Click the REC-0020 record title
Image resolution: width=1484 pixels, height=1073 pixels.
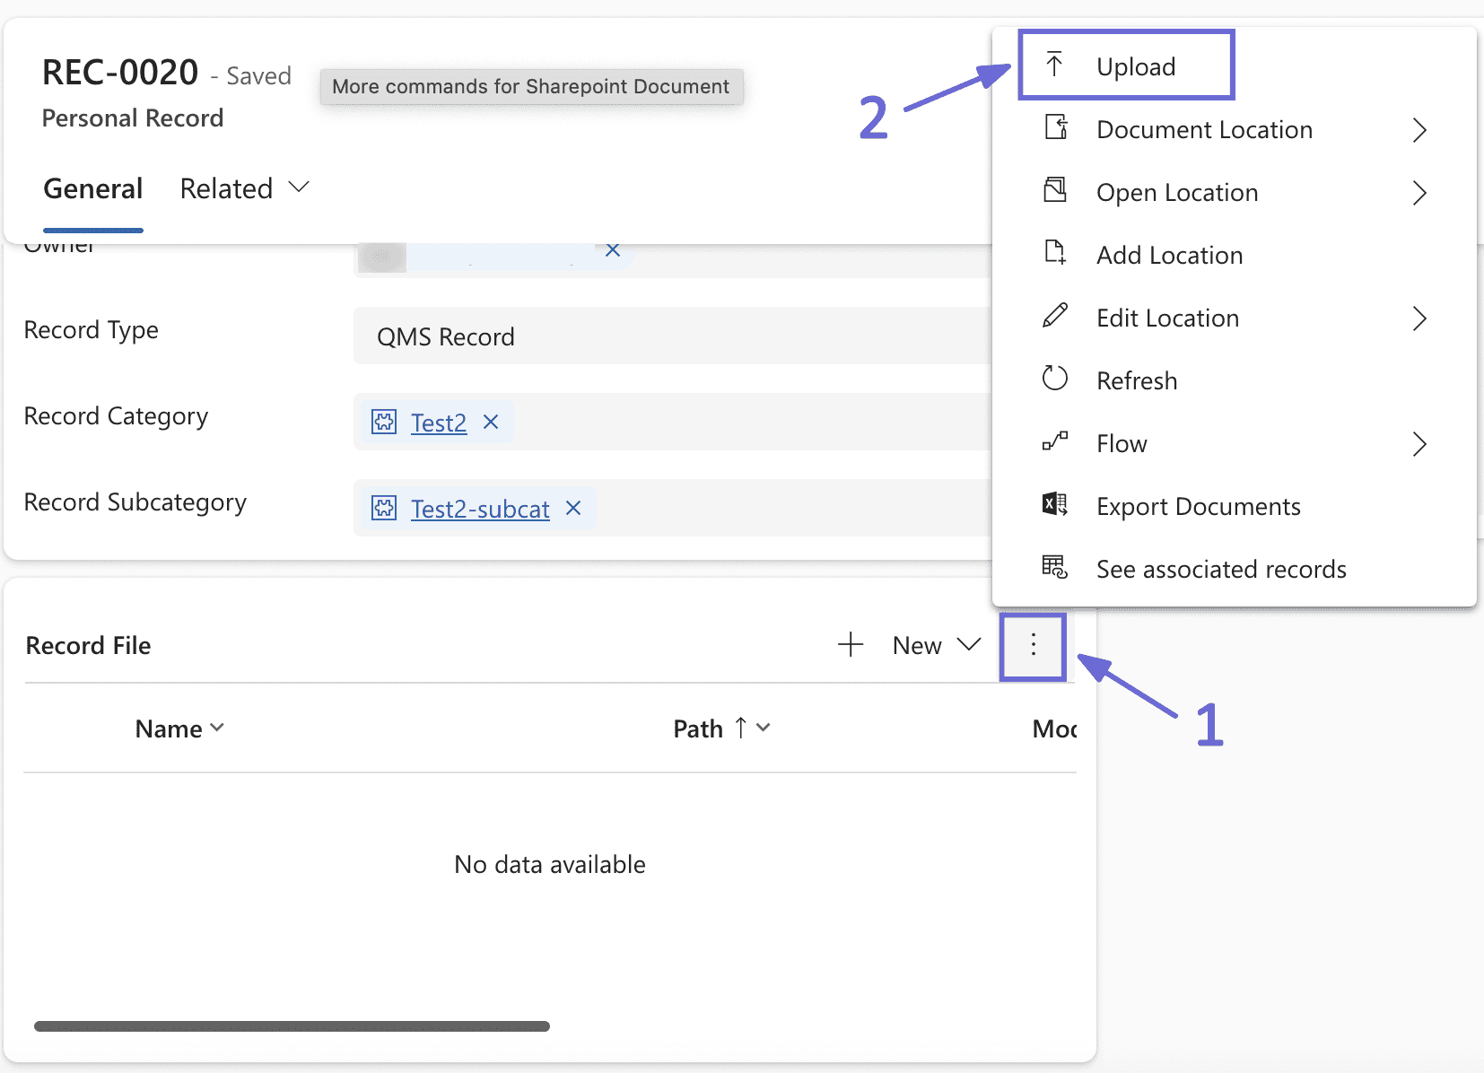click(120, 72)
